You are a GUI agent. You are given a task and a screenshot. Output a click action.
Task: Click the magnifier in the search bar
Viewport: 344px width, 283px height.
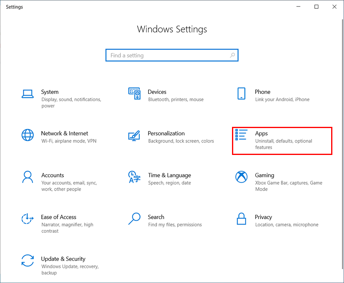(x=232, y=55)
